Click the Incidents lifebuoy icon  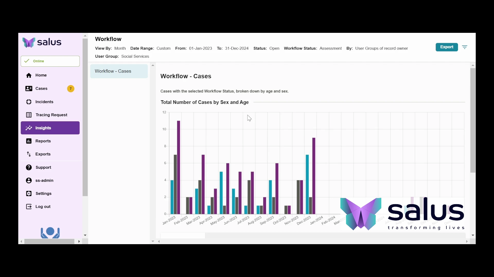(29, 102)
